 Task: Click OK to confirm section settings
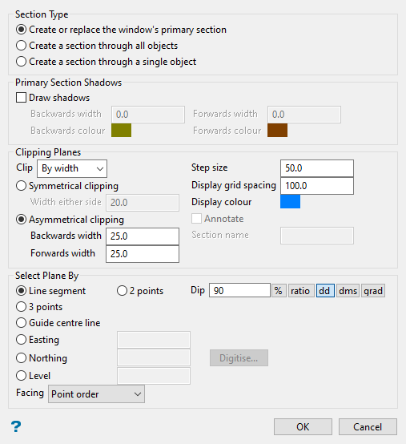click(x=303, y=426)
